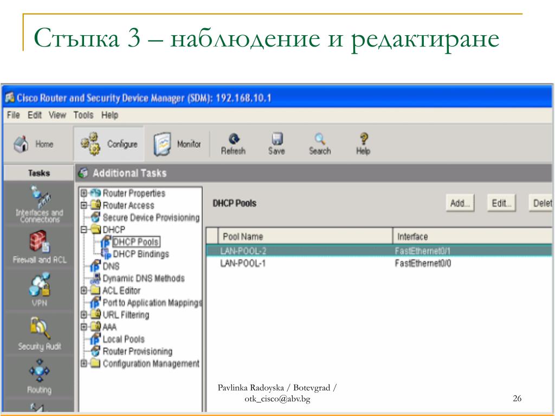Screen dimensions: 555x416
Task: Open the Help menu
Action: point(109,115)
